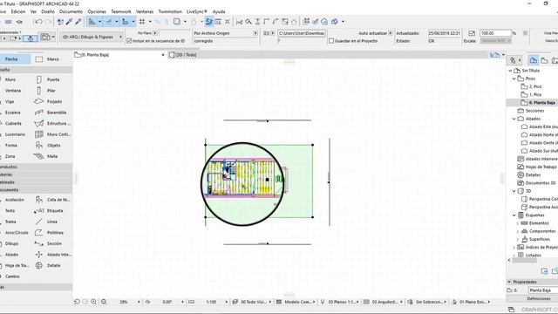Open the Opciones menu
This screenshot has height=314, width=558.
[97, 11]
